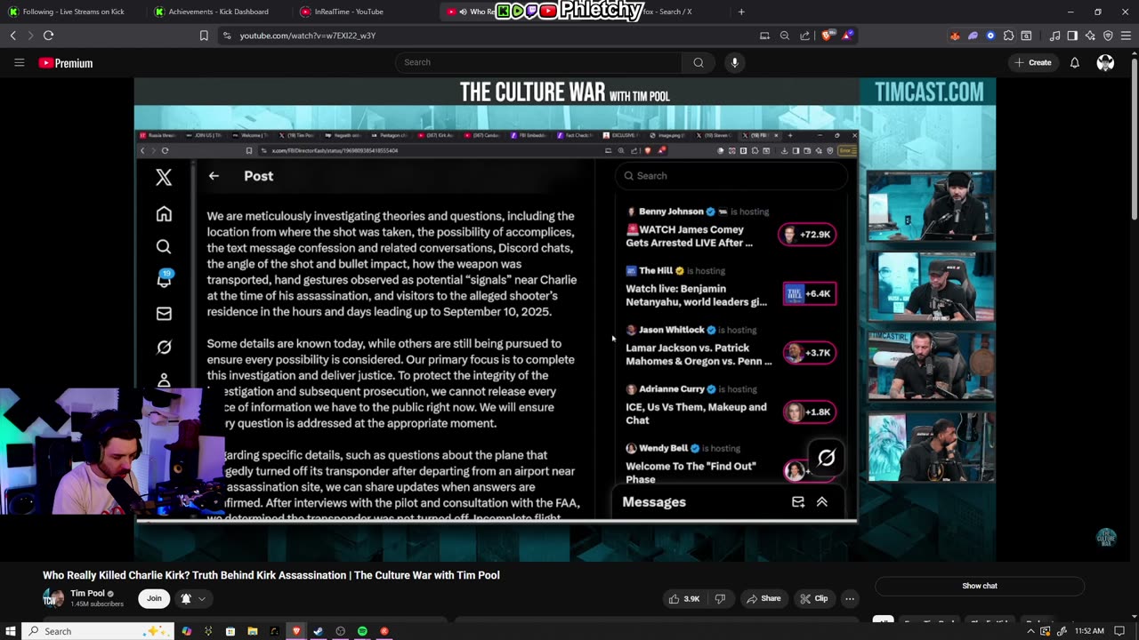Screen dimensions: 1139x640
Task: Open Brave Leo AI sparkle icon
Action: coord(1090,36)
